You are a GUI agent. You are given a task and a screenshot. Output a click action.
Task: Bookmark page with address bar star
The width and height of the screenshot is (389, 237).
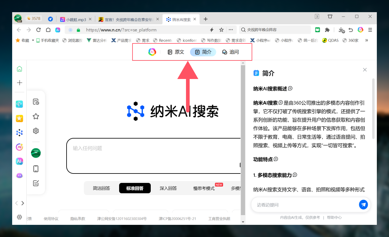(222, 30)
